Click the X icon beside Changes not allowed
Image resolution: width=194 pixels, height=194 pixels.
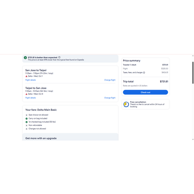(26, 129)
